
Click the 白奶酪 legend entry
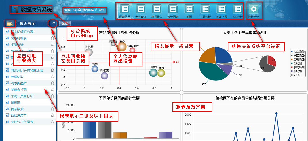click(x=296, y=63)
